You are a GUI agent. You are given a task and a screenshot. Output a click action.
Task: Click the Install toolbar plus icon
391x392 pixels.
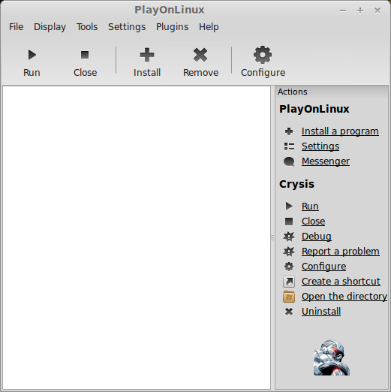click(x=147, y=55)
